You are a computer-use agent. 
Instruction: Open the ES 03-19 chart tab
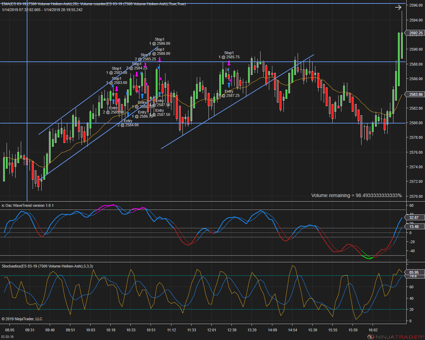[8, 337]
